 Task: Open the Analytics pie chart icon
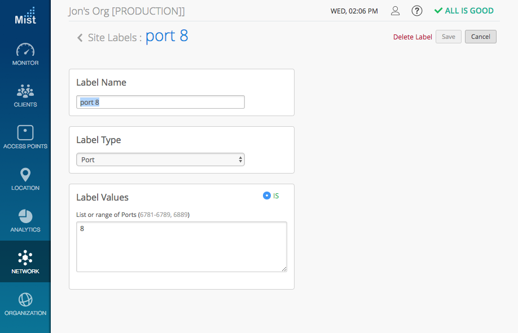pos(25,216)
